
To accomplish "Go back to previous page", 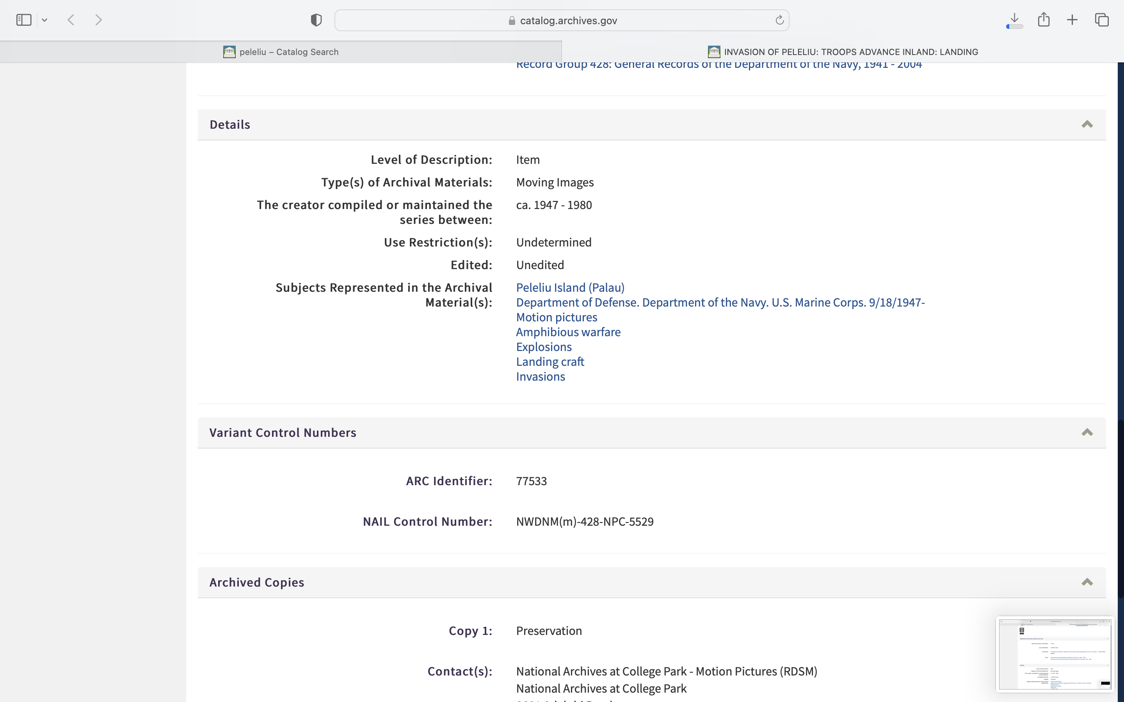I will coord(71,20).
